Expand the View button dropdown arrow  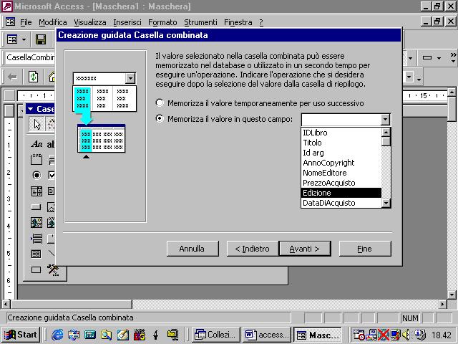pos(24,39)
